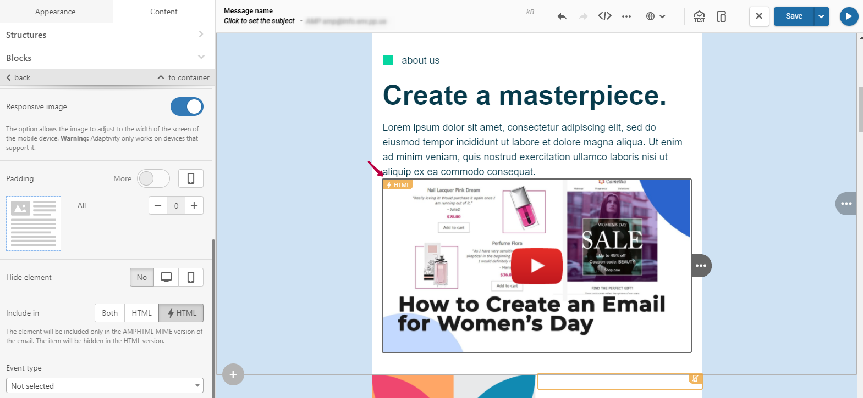
Task: Save the email template
Action: click(x=794, y=16)
